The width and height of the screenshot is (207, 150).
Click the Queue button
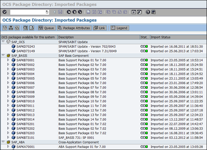[47, 28]
